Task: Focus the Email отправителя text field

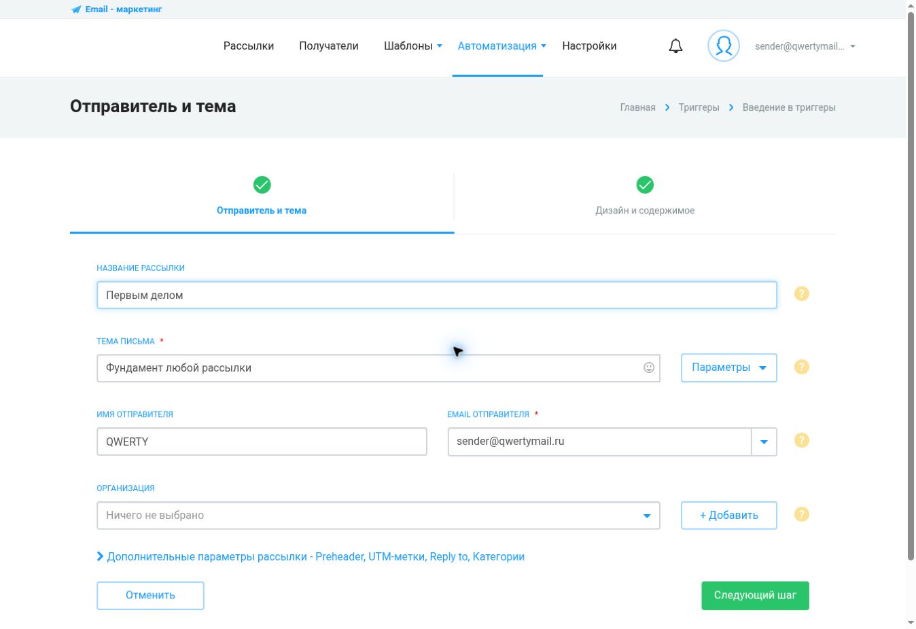Action: (599, 442)
